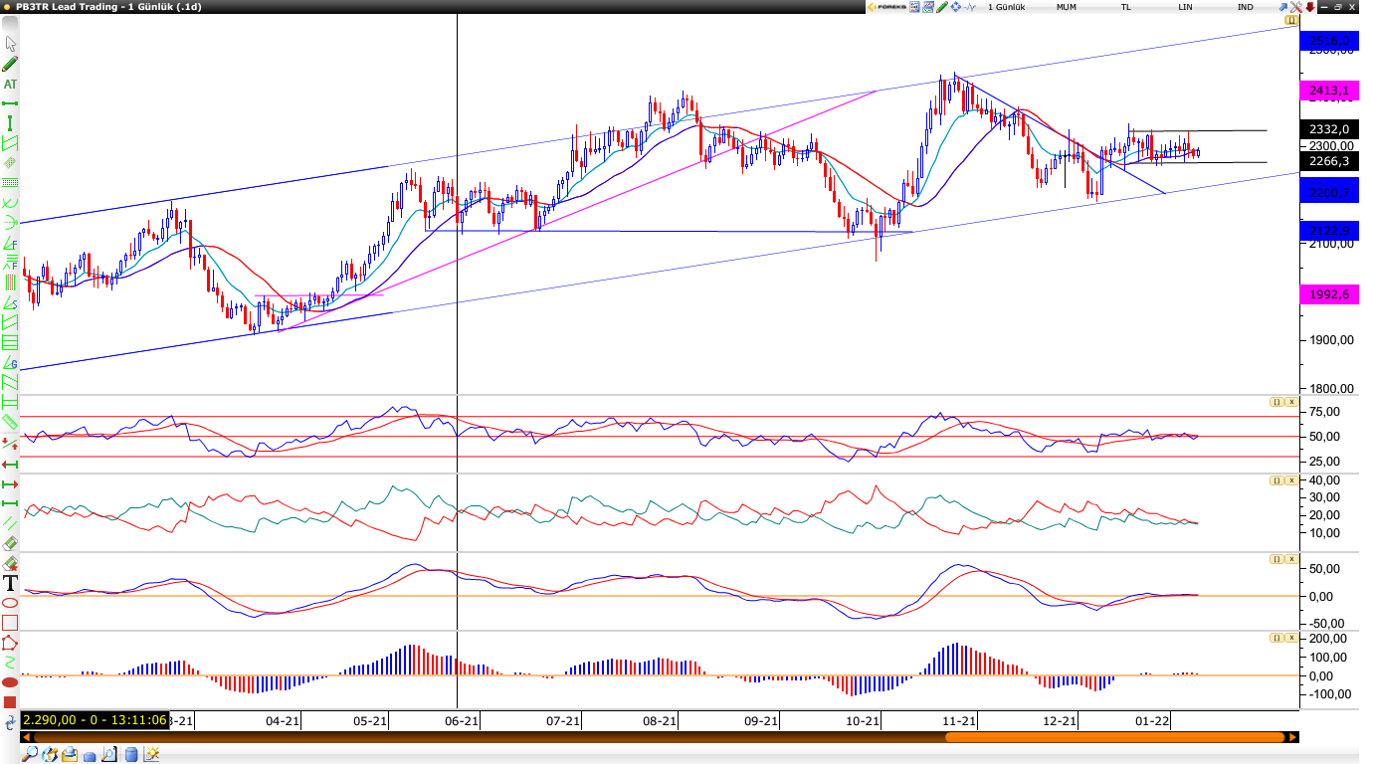Click the horizontal scrollbar left arrow
The height and width of the screenshot is (764, 1373).
26,737
